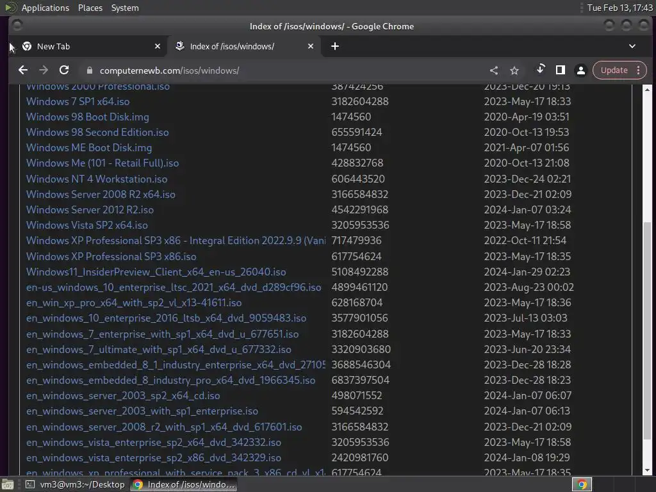656x492 pixels.
Task: Download Windows Me (101 - Retail Full).iso
Action: pos(102,163)
